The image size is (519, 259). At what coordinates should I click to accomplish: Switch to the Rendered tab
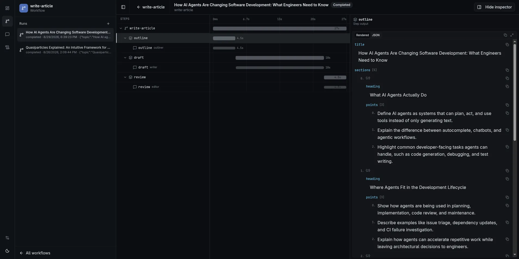point(362,35)
